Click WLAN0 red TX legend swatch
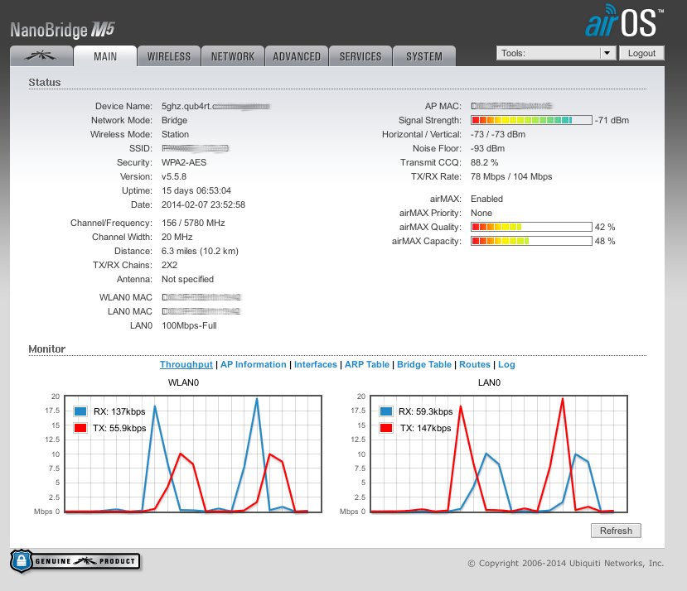The height and width of the screenshot is (591, 687). (80, 428)
